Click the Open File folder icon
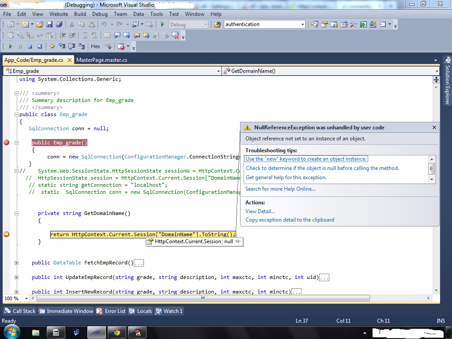The width and height of the screenshot is (452, 339). tap(39, 25)
